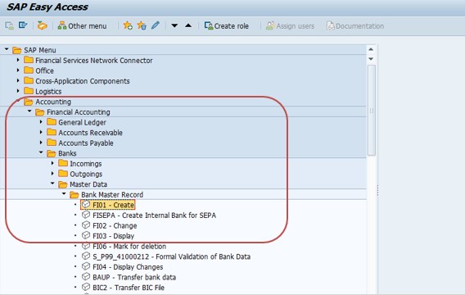Select BAUP - Transfer bank data

(134, 277)
